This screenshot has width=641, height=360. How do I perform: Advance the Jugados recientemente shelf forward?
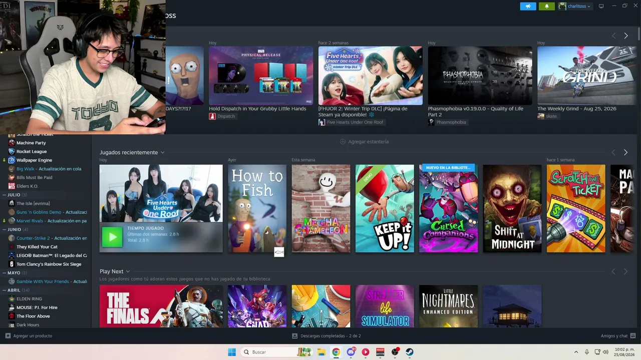(x=625, y=152)
